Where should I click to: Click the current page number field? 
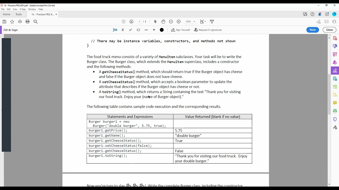coord(139,22)
